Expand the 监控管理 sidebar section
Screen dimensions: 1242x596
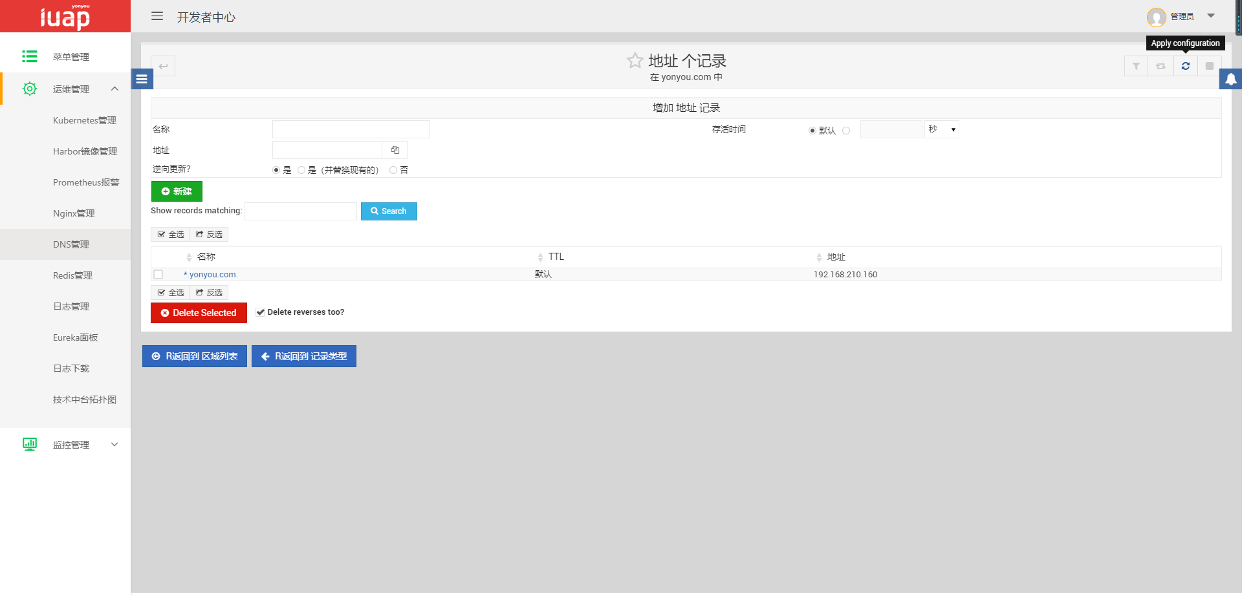[x=114, y=445]
